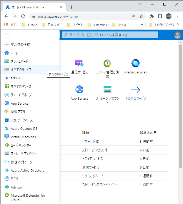
Task: Share this page icon in address bar
Action: pyautogui.click(x=133, y=16)
